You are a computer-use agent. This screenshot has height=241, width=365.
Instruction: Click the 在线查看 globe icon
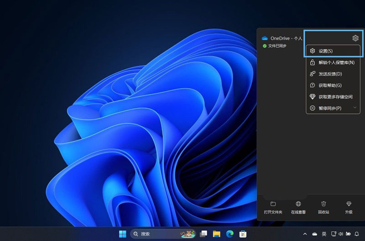tap(298, 204)
